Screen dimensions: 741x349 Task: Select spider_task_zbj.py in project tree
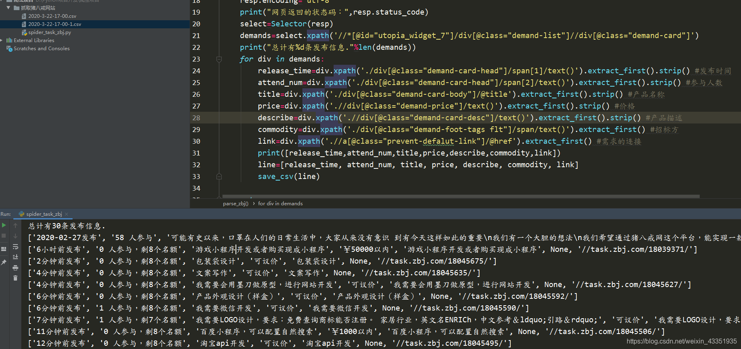click(49, 32)
